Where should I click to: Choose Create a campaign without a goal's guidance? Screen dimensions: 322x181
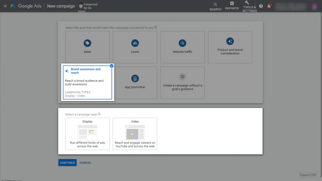click(x=182, y=87)
